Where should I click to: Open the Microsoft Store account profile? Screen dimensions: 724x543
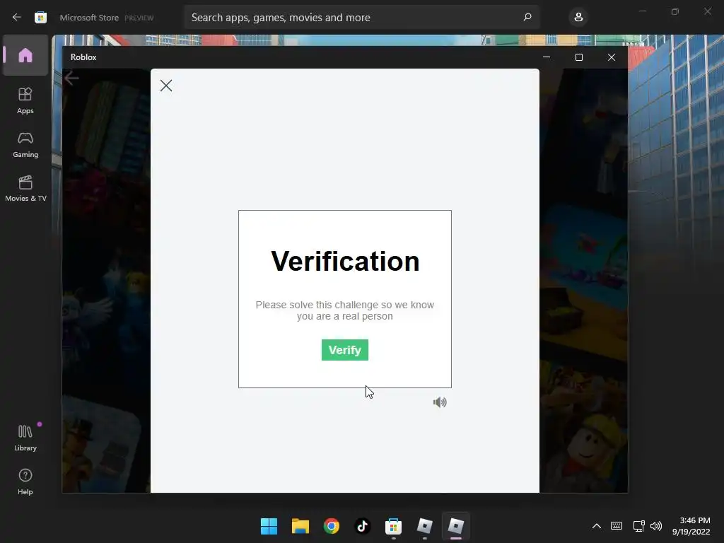point(578,18)
